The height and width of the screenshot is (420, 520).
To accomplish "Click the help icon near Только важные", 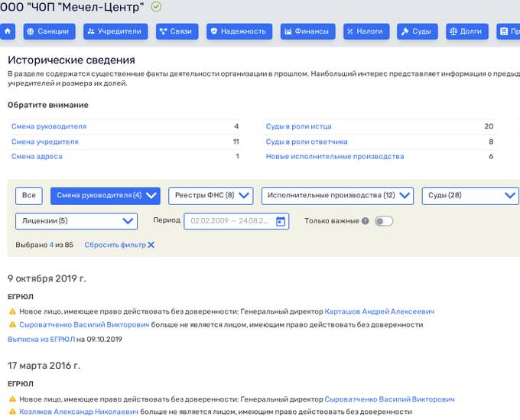I will 365,221.
